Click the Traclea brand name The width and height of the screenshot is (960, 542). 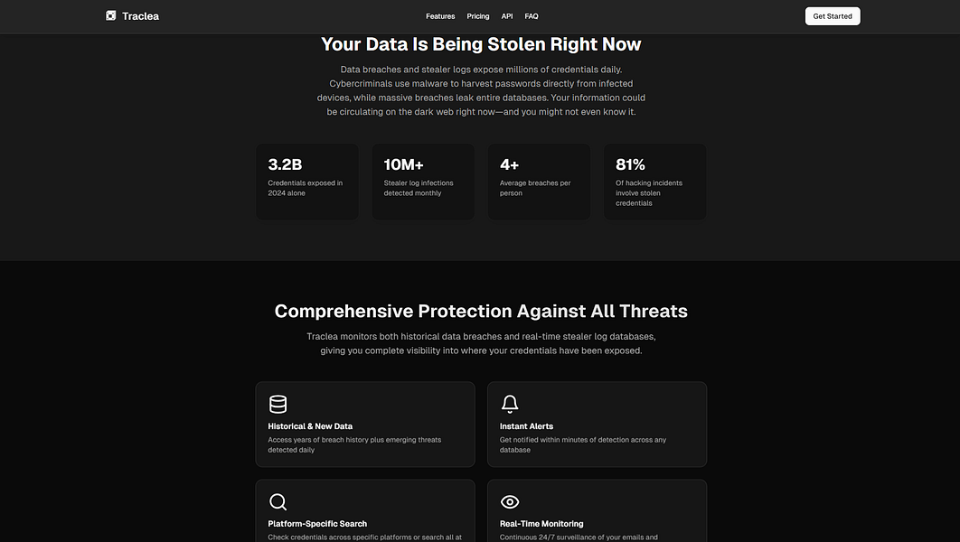click(140, 16)
